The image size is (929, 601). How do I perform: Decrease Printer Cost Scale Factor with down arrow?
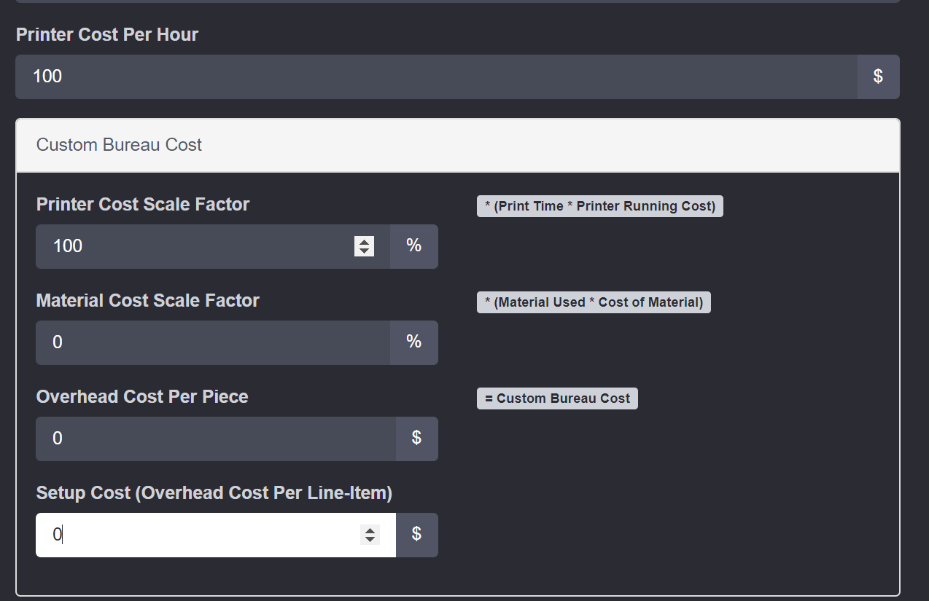364,251
